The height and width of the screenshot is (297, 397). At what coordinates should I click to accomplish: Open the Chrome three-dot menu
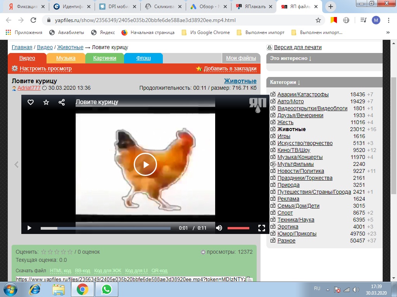point(388,20)
